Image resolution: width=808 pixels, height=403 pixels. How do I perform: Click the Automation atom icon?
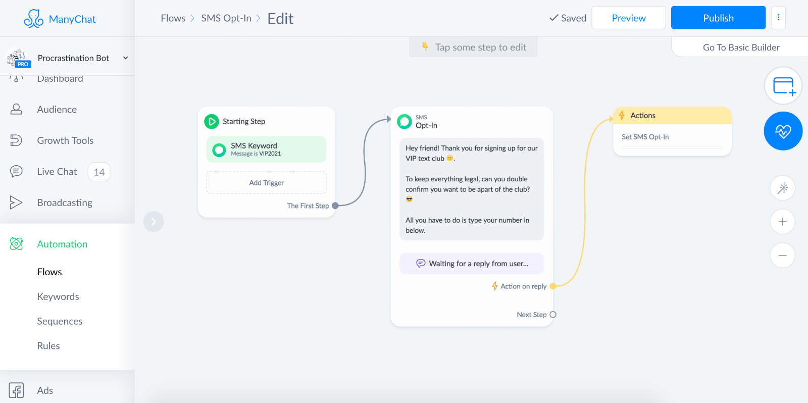[x=16, y=244]
